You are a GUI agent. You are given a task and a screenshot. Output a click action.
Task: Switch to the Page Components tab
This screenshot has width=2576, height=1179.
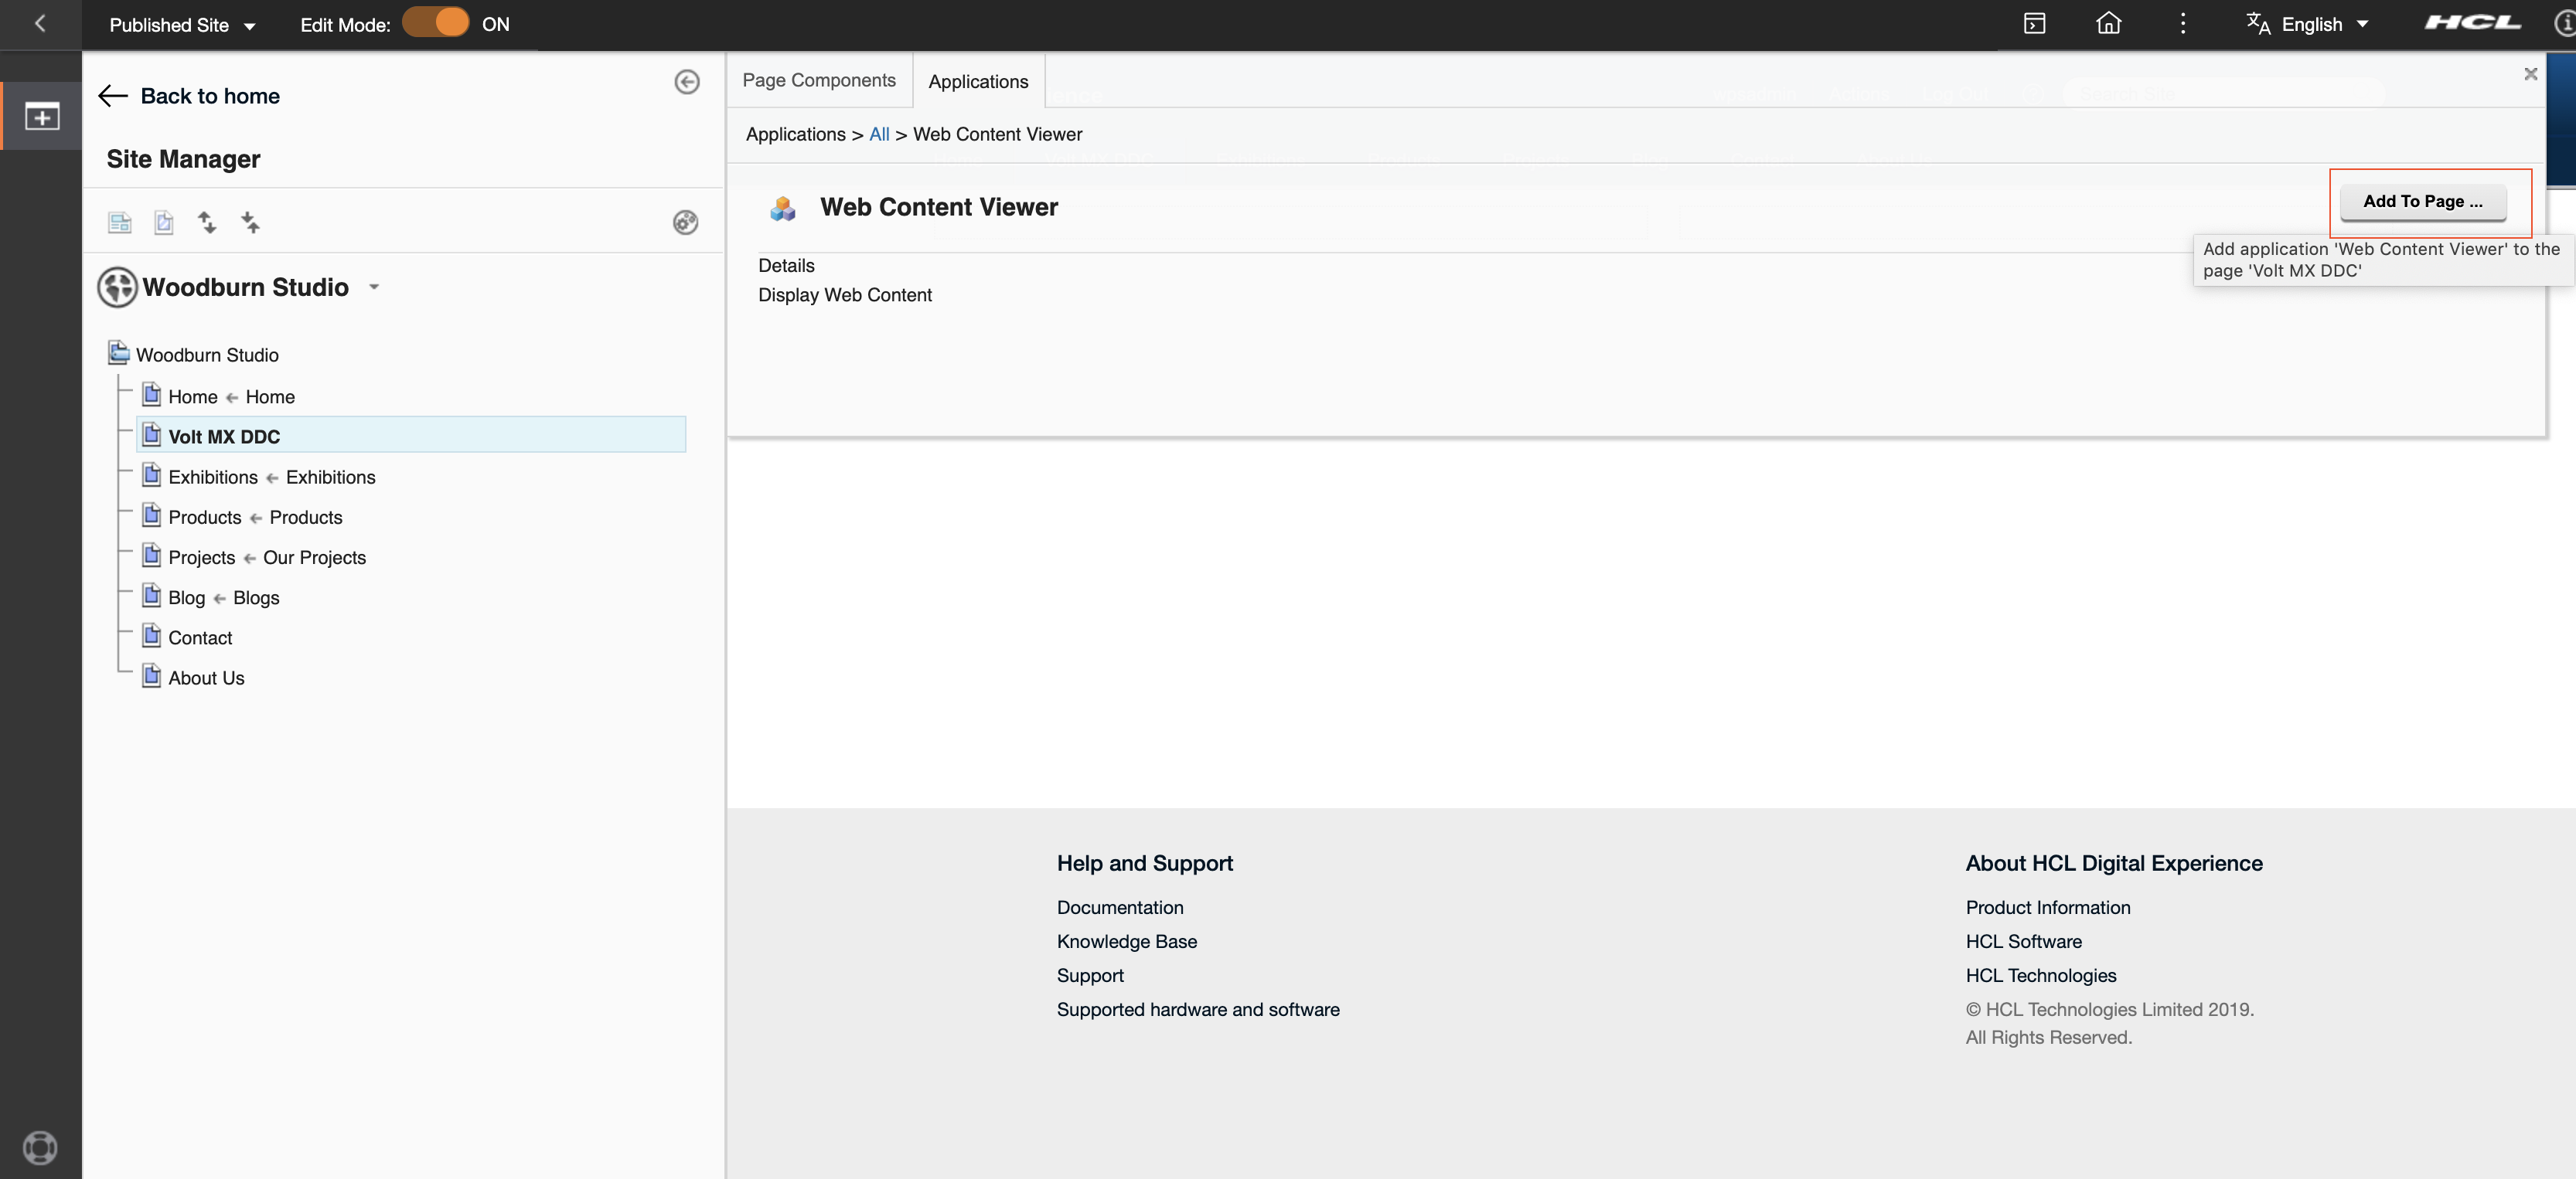(818, 80)
